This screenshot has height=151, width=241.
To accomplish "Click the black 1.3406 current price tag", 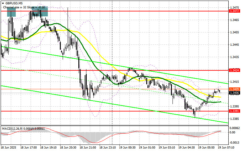I will [234, 93].
